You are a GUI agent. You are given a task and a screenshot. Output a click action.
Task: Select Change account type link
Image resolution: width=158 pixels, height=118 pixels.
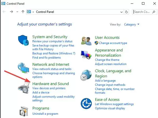113,43
